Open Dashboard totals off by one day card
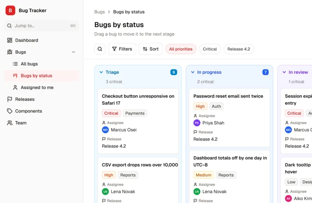Screen dimensions: 312x203 tap(229, 177)
